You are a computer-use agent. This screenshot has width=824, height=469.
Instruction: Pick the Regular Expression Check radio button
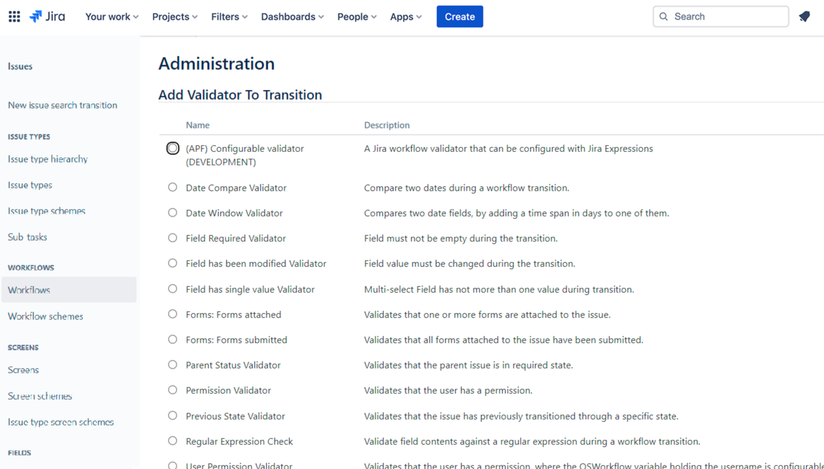click(173, 441)
